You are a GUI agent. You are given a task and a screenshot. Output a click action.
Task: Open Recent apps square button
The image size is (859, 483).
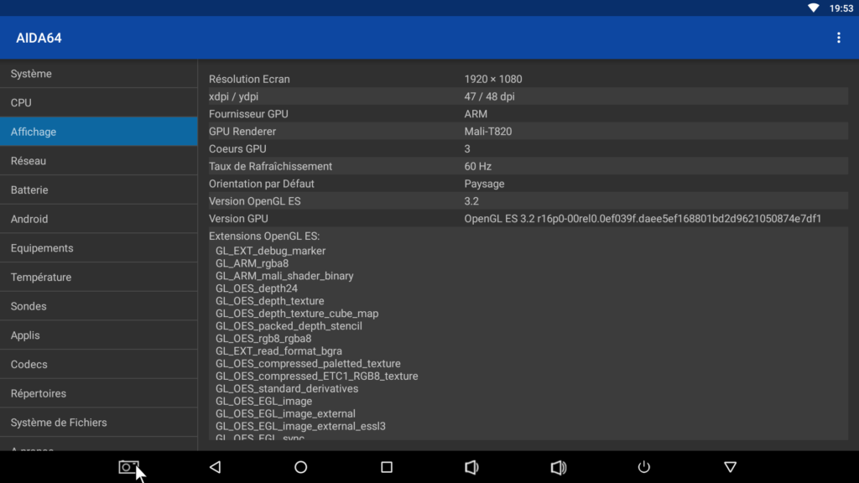387,467
